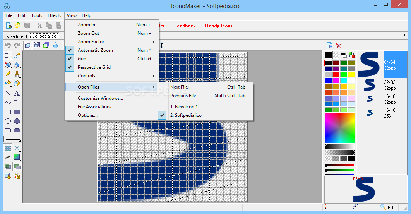
Task: Click Customize Windows... menu entry
Action: tap(112, 98)
